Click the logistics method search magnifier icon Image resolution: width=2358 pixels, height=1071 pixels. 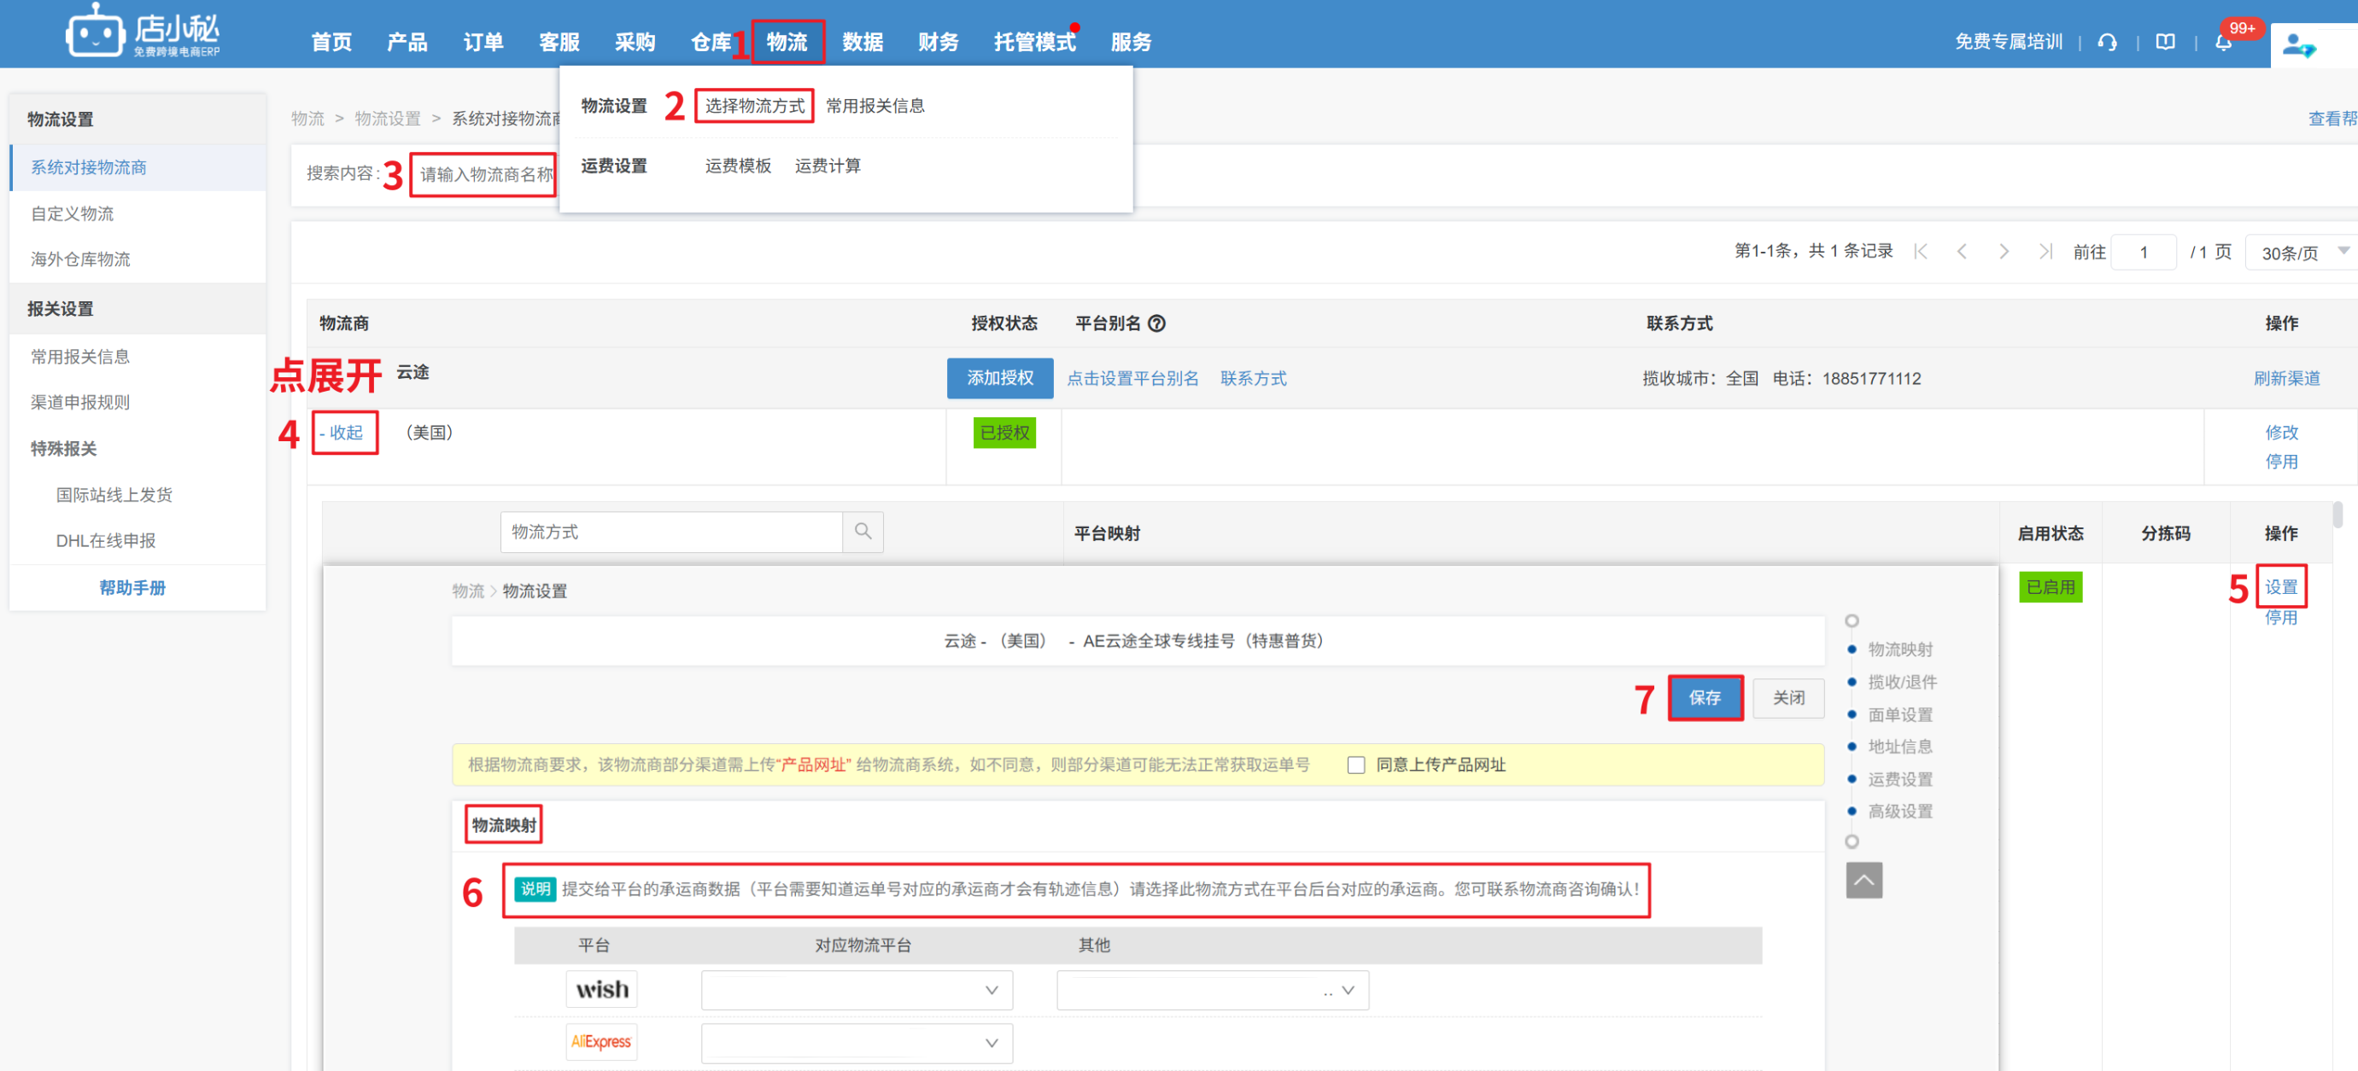pyautogui.click(x=863, y=532)
